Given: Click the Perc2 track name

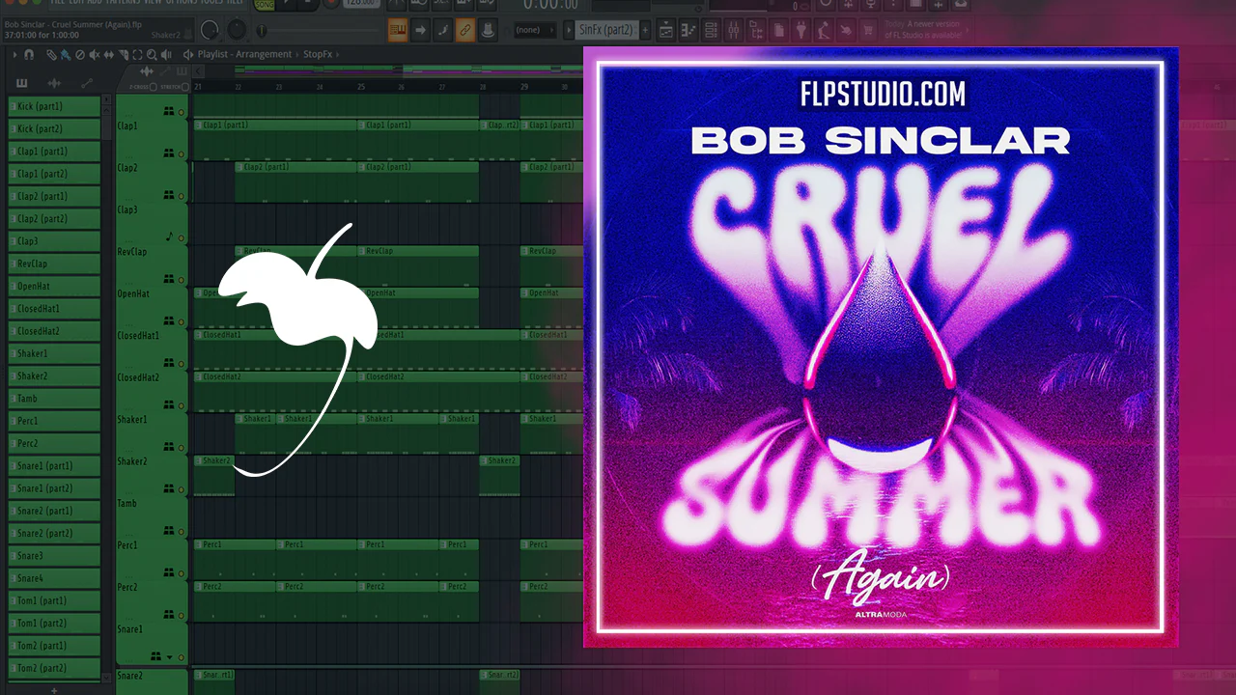Looking at the screenshot, I should [x=127, y=587].
